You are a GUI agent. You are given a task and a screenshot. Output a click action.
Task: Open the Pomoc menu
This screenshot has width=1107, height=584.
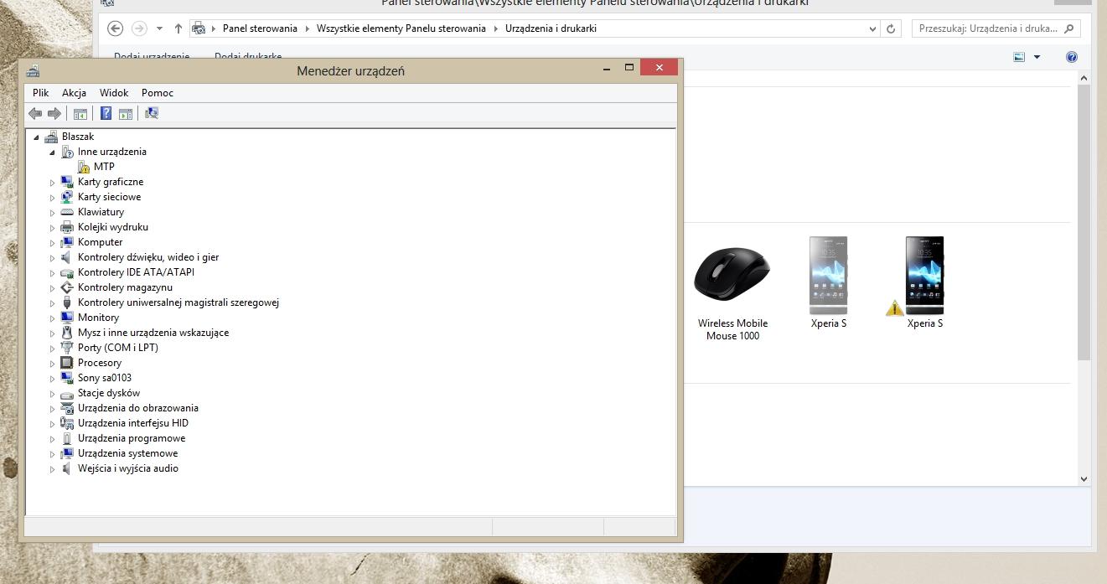[158, 93]
